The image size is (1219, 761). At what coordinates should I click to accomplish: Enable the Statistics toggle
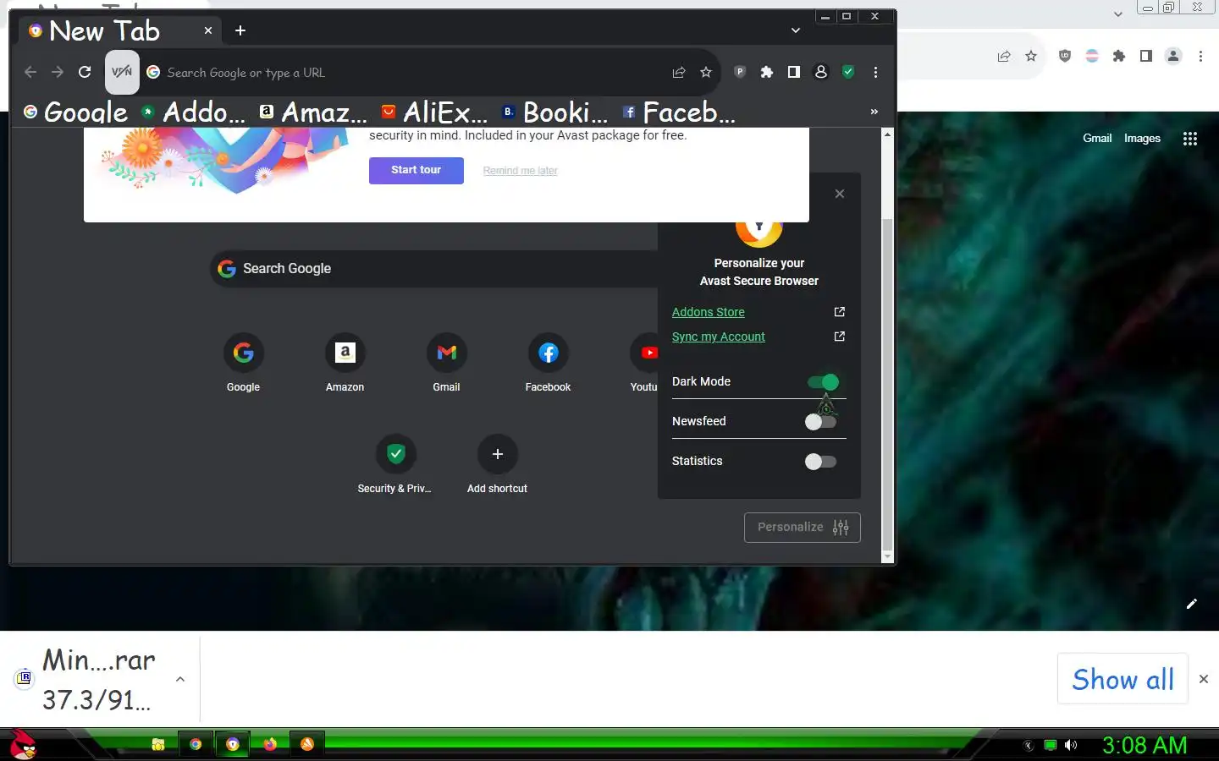click(x=820, y=462)
